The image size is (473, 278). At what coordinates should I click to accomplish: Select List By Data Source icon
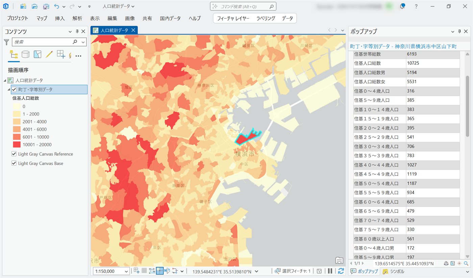click(x=25, y=54)
